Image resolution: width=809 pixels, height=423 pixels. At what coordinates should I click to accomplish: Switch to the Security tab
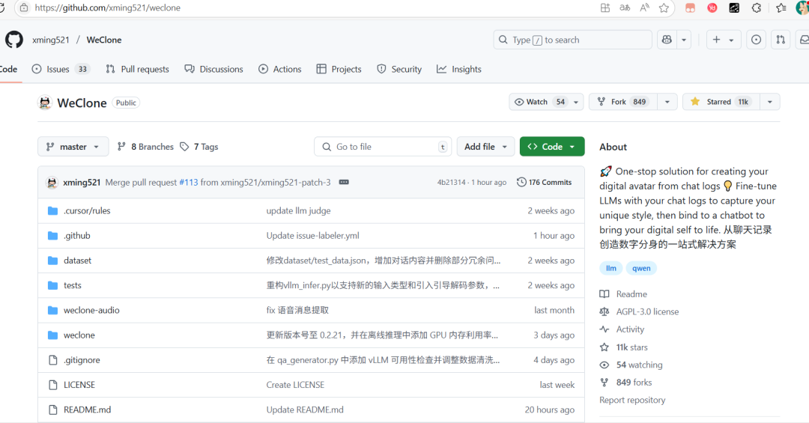[399, 69]
